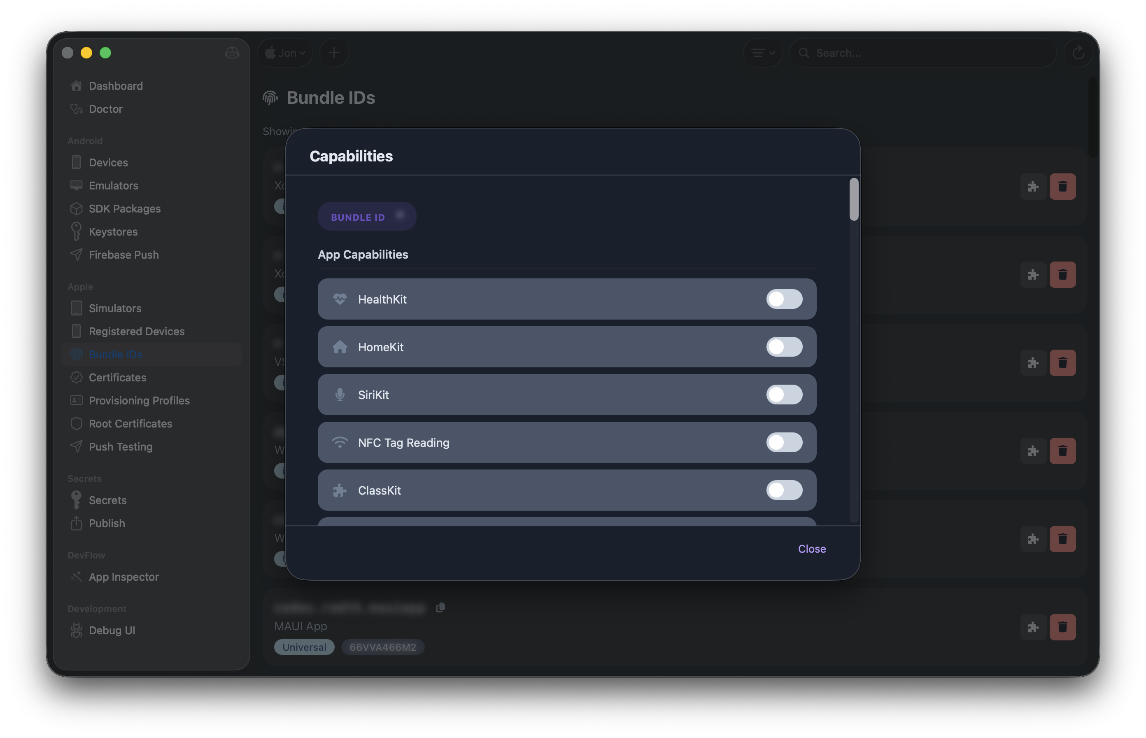Enable the HomeKit capability
Viewport: 1146px width, 738px height.
tap(784, 346)
